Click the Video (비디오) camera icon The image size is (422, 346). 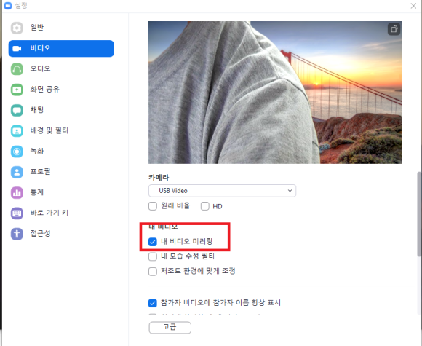click(17, 49)
